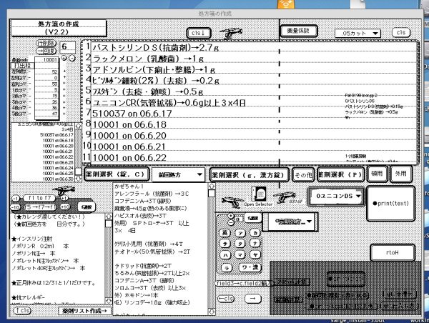Viewport: 429px width, 323px height.
Task: Select 'かぜちゃん1' in the preset list
Action: [129, 187]
